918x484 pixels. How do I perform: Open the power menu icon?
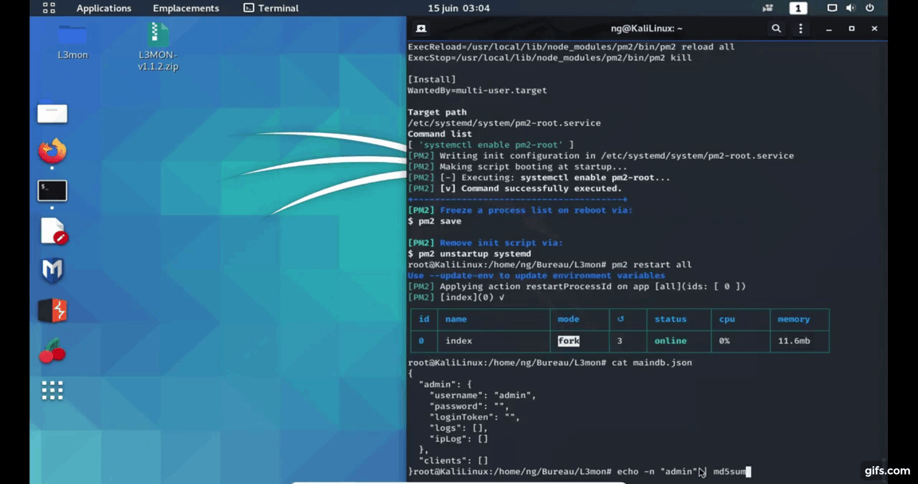(x=870, y=8)
